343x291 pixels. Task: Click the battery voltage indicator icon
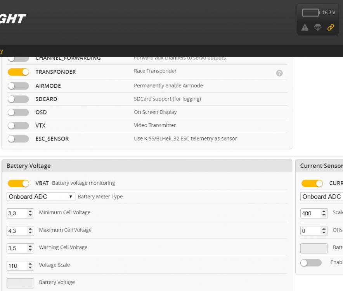[311, 13]
